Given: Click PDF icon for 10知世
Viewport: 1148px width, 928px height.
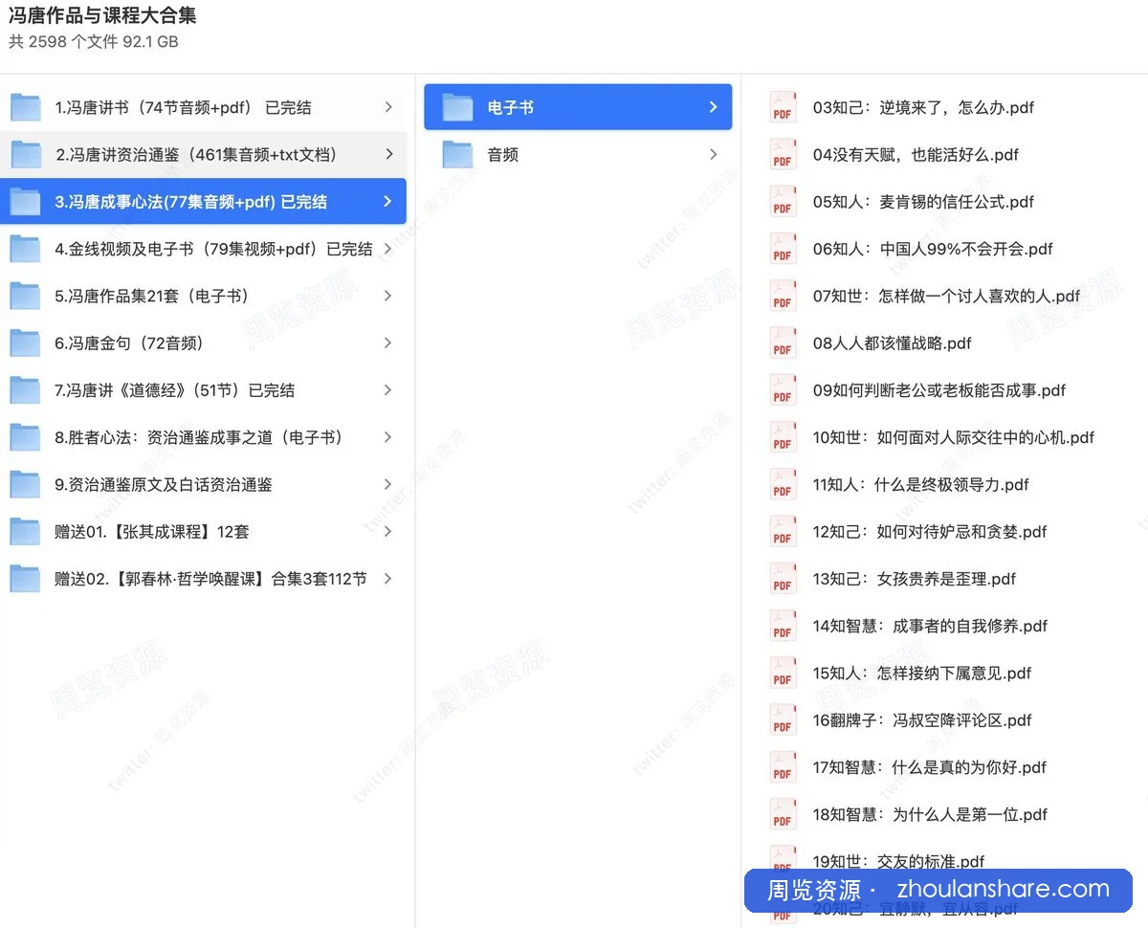Looking at the screenshot, I should pyautogui.click(x=784, y=437).
